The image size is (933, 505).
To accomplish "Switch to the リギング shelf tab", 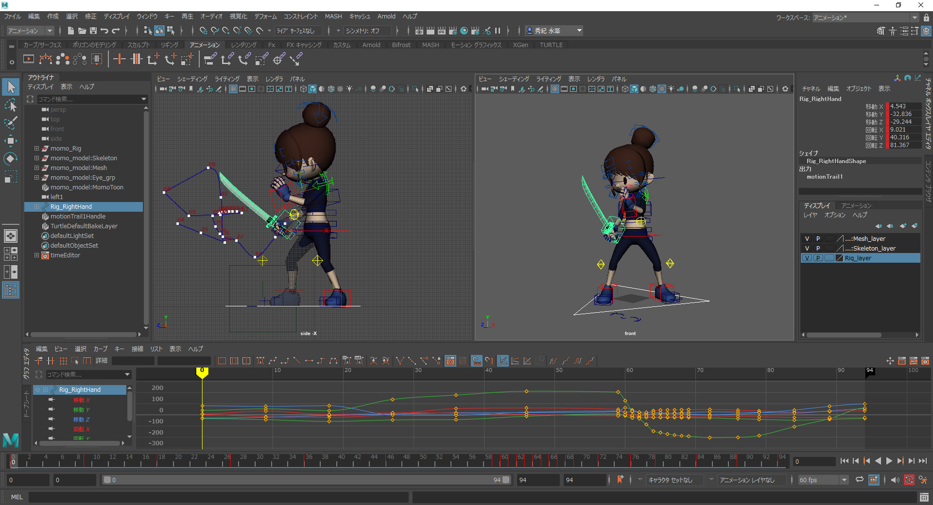I will click(170, 45).
